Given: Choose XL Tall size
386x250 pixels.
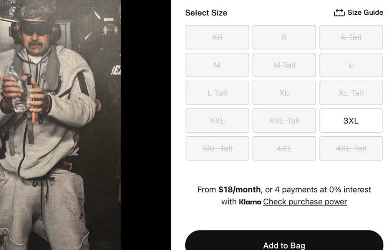Looking at the screenshot, I should (351, 93).
